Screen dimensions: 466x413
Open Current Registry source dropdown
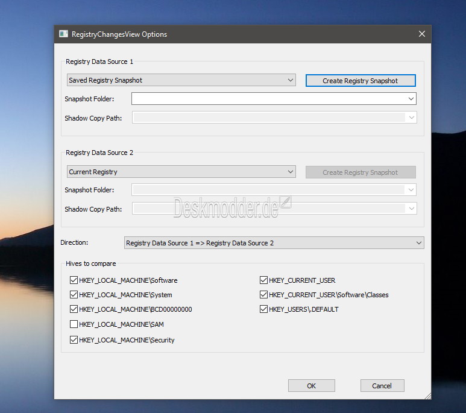(181, 172)
